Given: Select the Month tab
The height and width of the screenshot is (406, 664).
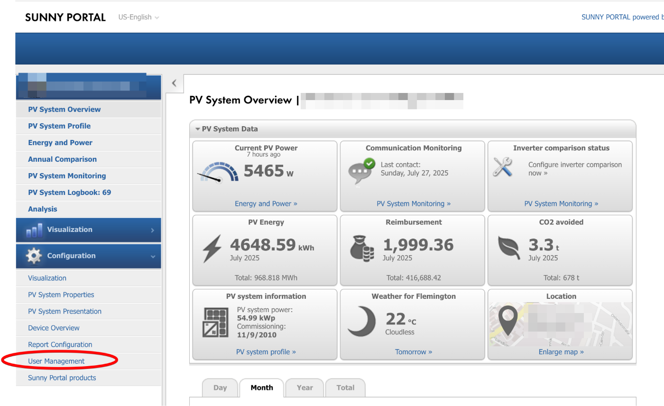Looking at the screenshot, I should [x=262, y=388].
